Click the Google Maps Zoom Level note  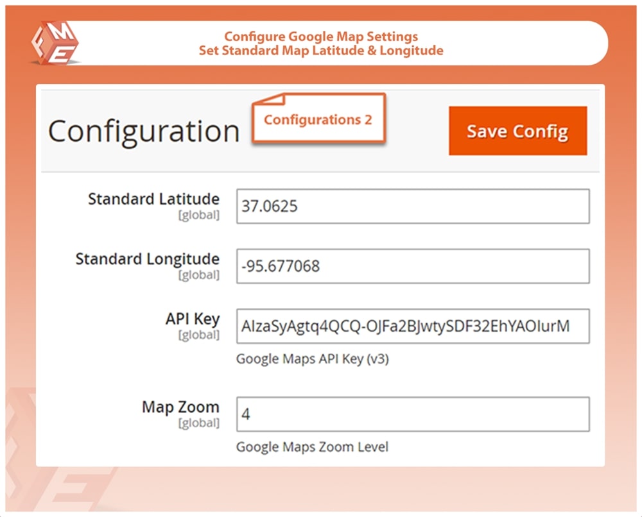(312, 446)
